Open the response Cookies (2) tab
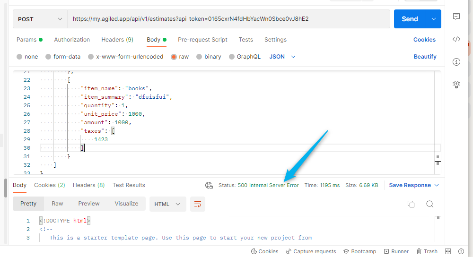 [x=50, y=185]
